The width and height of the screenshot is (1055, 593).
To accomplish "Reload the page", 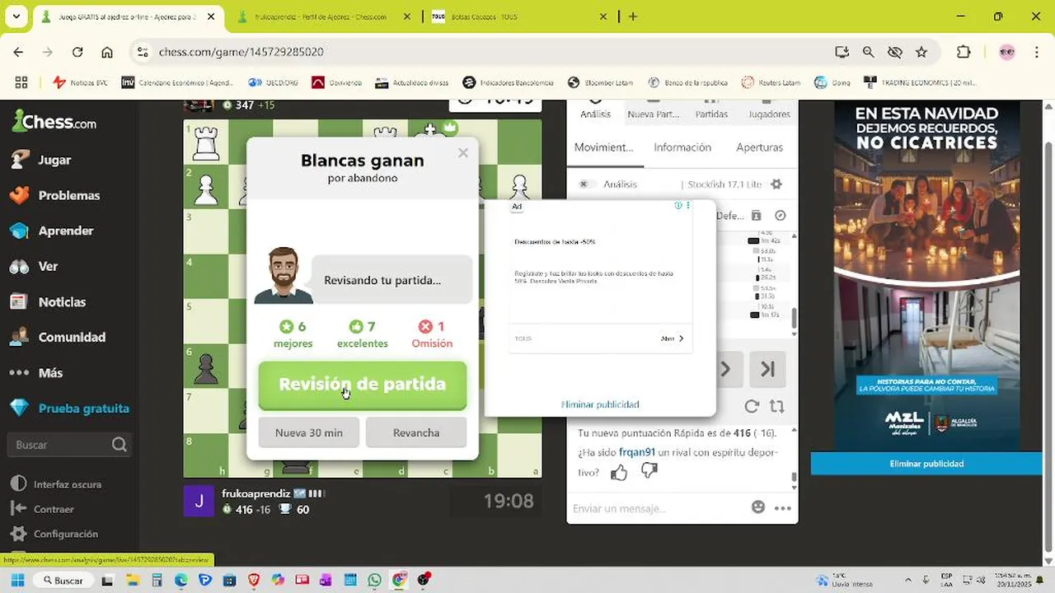I will click(77, 52).
